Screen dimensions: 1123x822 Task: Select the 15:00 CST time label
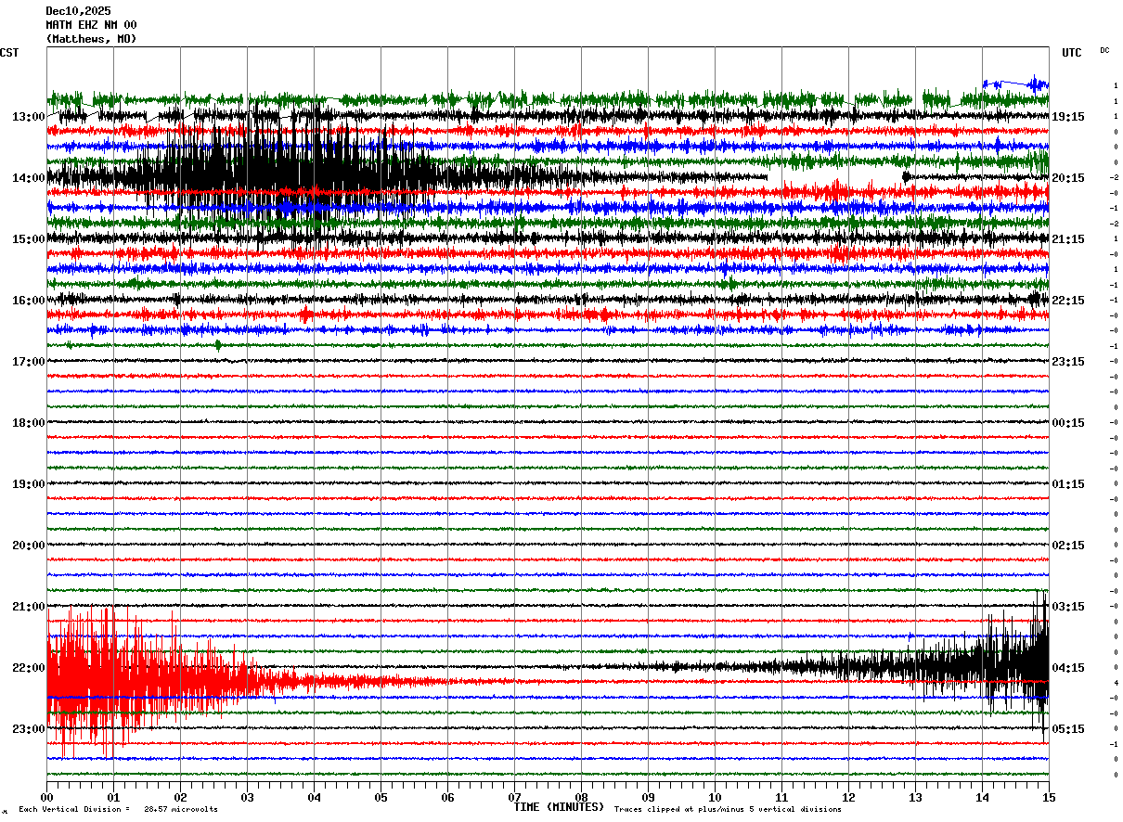[x=29, y=239]
